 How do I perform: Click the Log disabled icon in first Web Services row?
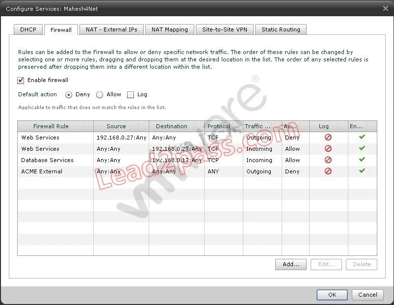328,138
